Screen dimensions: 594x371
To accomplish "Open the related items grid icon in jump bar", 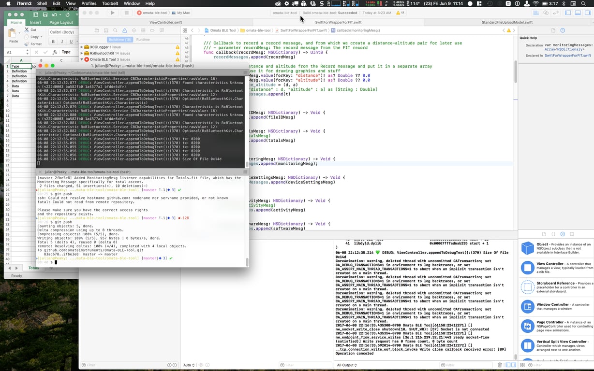I will [x=184, y=30].
